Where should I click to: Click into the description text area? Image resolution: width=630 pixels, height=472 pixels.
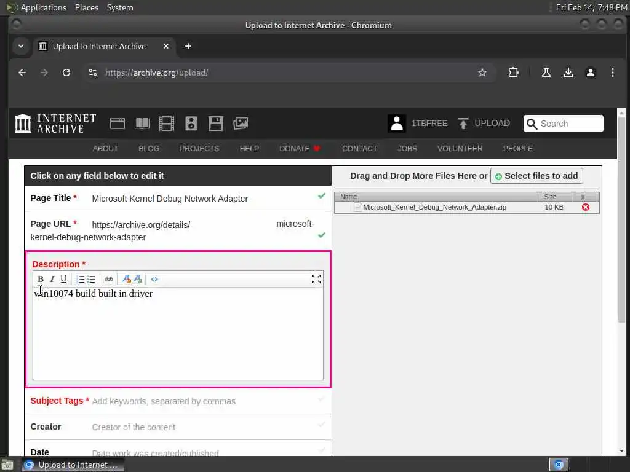pyautogui.click(x=178, y=333)
